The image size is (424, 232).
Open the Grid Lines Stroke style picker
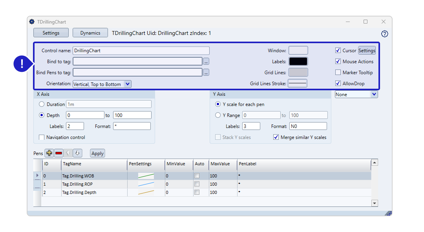tap(298, 83)
